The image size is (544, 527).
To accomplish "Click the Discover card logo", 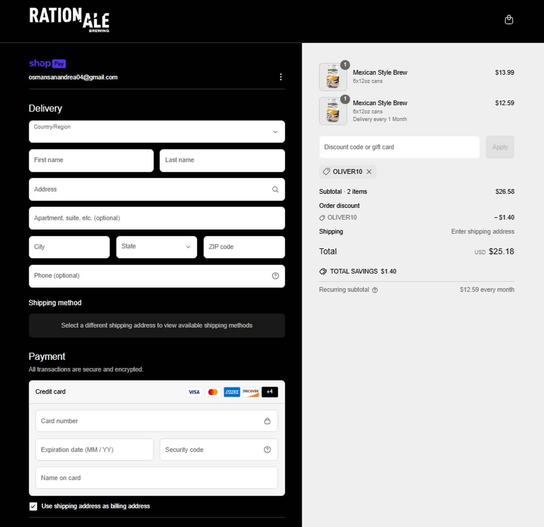I will (x=251, y=392).
